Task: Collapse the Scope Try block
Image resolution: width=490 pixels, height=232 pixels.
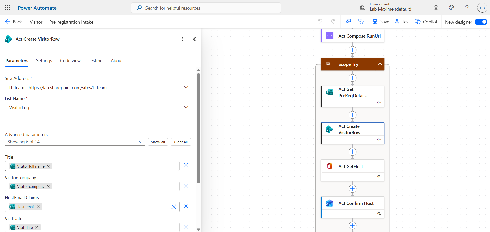Action: pos(380,64)
